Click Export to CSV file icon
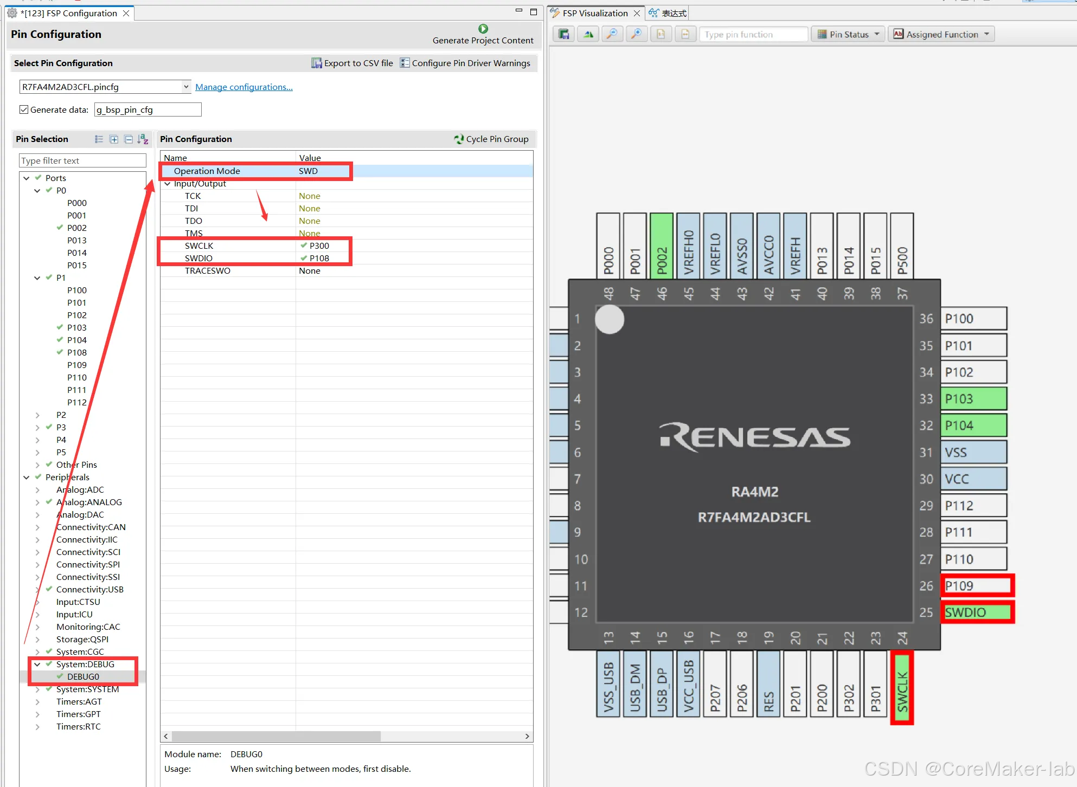 pyautogui.click(x=316, y=63)
